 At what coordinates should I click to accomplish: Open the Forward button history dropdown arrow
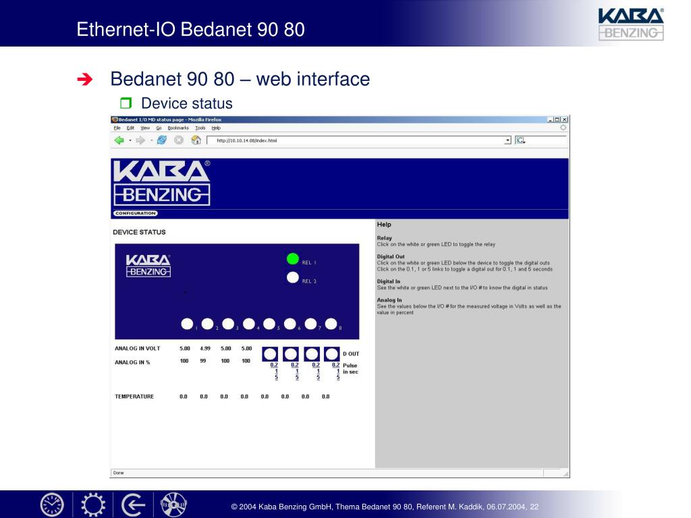pos(152,140)
